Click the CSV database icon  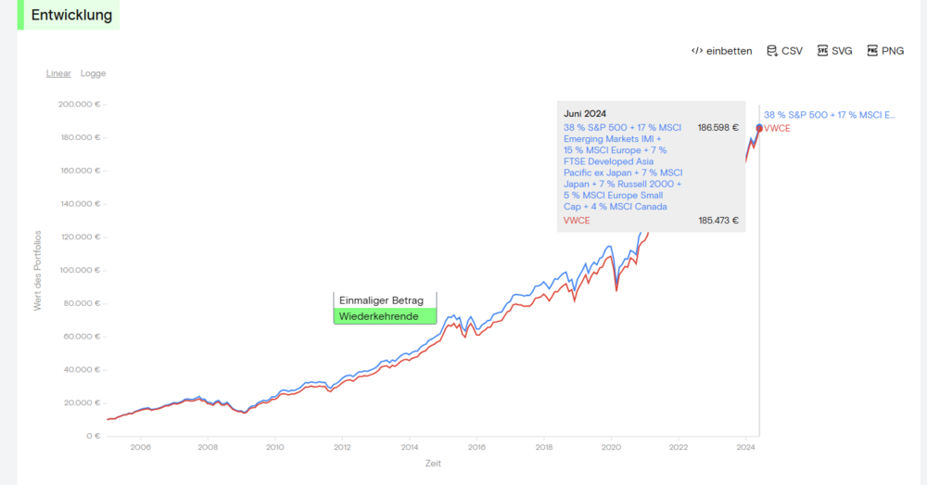pos(771,51)
